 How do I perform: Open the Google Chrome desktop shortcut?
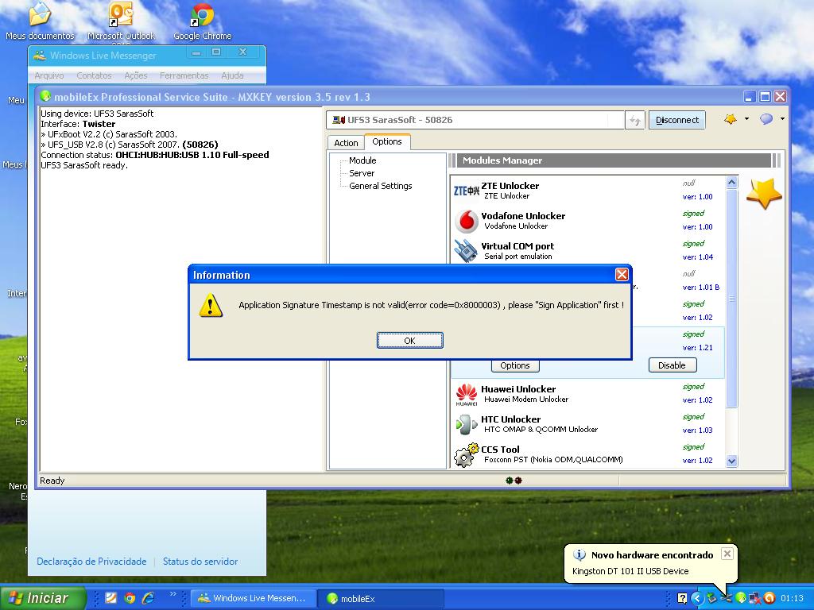[203, 21]
